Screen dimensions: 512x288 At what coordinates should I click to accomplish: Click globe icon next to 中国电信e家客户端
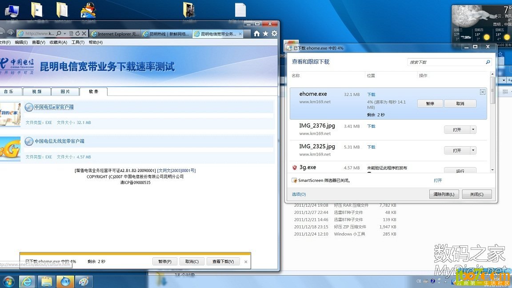tap(29, 107)
